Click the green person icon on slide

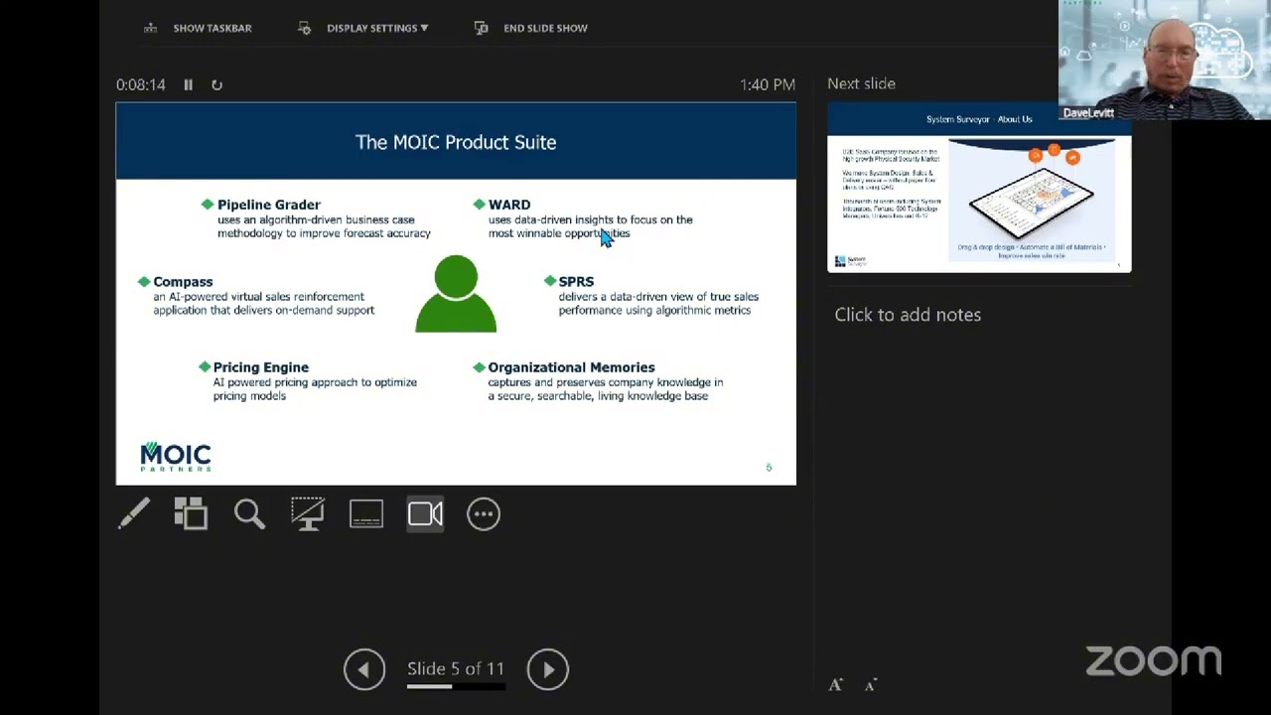point(456,294)
